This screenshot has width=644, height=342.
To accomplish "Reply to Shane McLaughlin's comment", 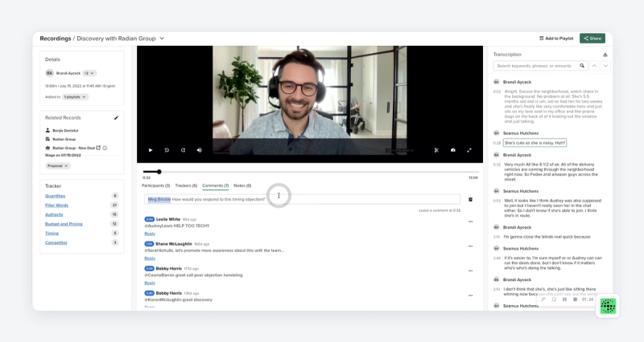I will click(150, 258).
